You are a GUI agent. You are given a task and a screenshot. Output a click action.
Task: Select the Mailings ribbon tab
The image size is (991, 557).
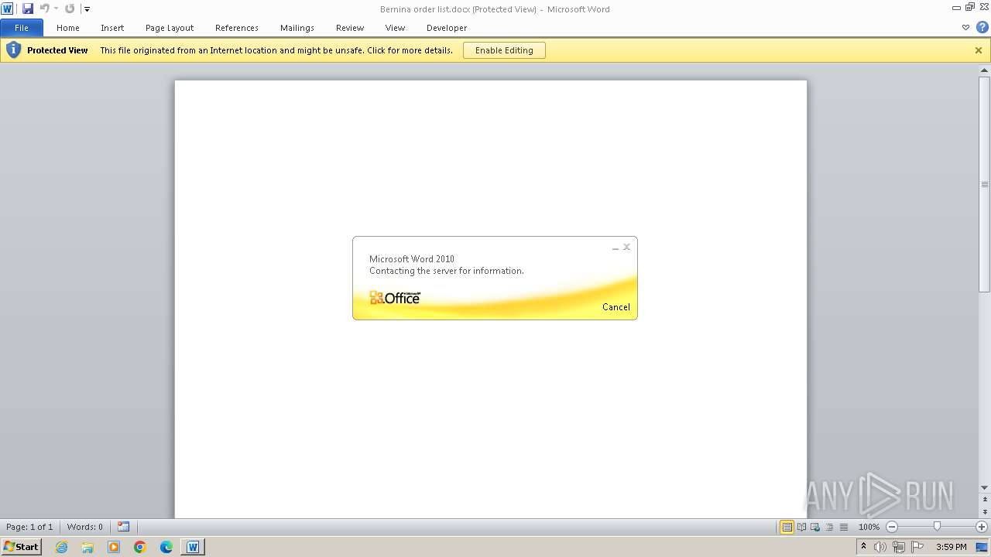click(297, 28)
